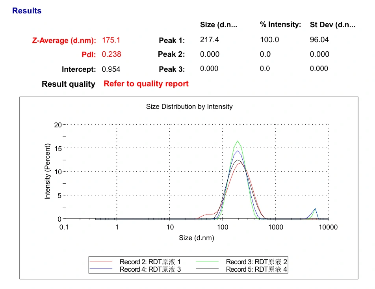
Task: Select the Z-Average value 175.1
Action: pyautogui.click(x=111, y=40)
